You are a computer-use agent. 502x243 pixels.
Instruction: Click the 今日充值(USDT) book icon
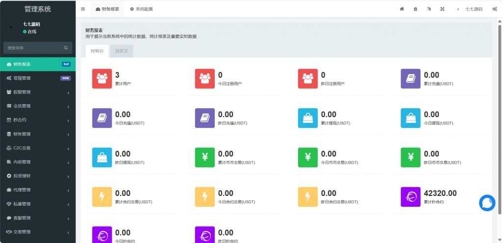[x=102, y=118]
